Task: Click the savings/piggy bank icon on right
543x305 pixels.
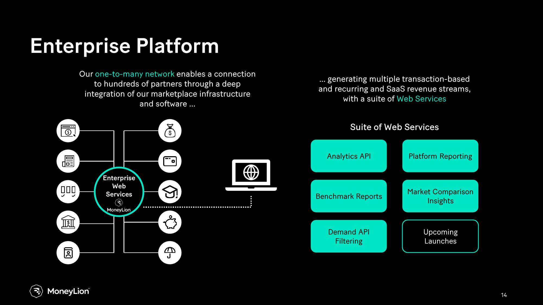Action: point(170,222)
